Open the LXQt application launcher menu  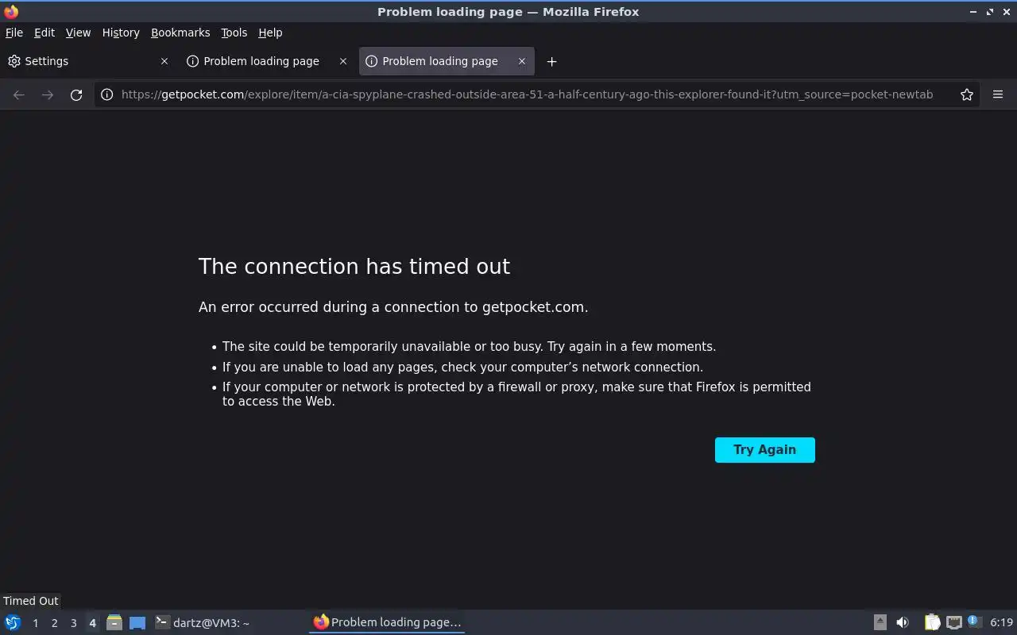[13, 622]
